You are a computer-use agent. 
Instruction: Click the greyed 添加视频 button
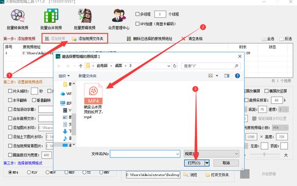pos(55,39)
